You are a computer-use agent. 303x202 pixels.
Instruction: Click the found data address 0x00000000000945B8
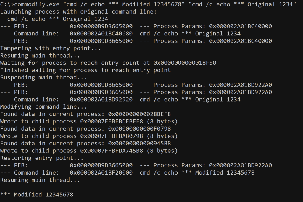tap(139, 144)
